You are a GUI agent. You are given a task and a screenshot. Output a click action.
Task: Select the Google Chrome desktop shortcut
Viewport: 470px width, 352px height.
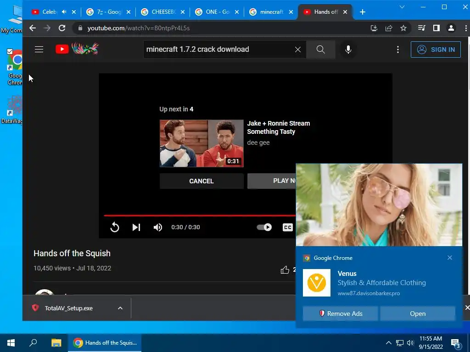tap(15, 67)
